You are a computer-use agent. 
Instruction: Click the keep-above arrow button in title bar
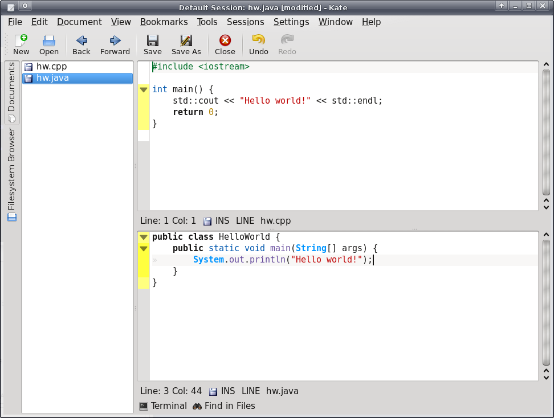(502, 6)
